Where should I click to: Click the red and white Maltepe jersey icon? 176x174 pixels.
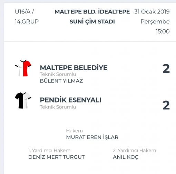23,68
